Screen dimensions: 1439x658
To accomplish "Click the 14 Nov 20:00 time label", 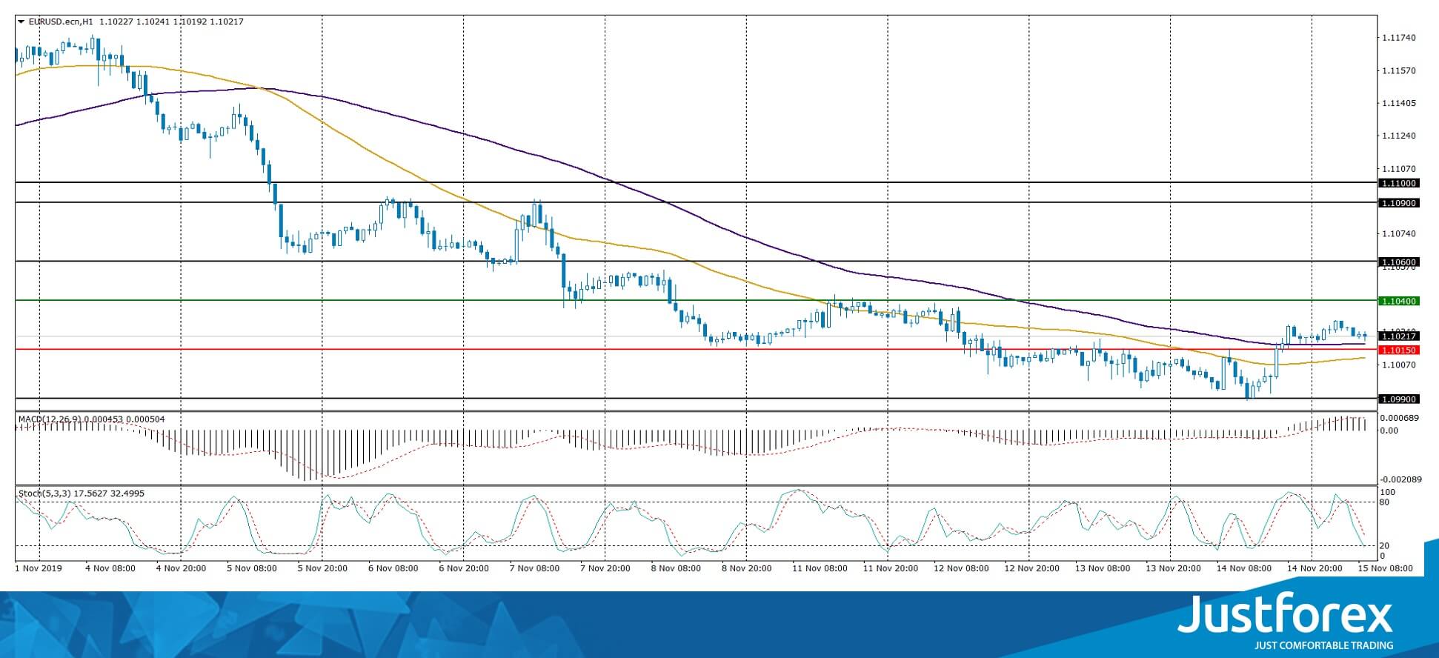I will tap(1314, 569).
